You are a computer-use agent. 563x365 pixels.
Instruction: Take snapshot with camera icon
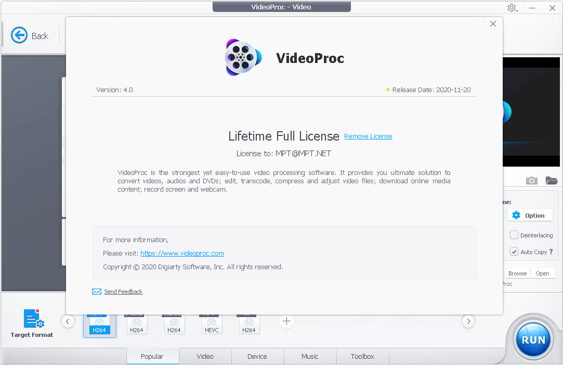tap(532, 181)
